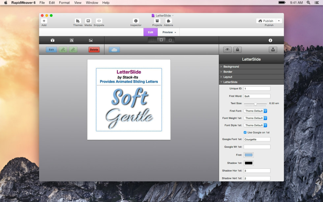Open Stacks library cube icon
This screenshot has width=323, height=202.
(52, 40)
